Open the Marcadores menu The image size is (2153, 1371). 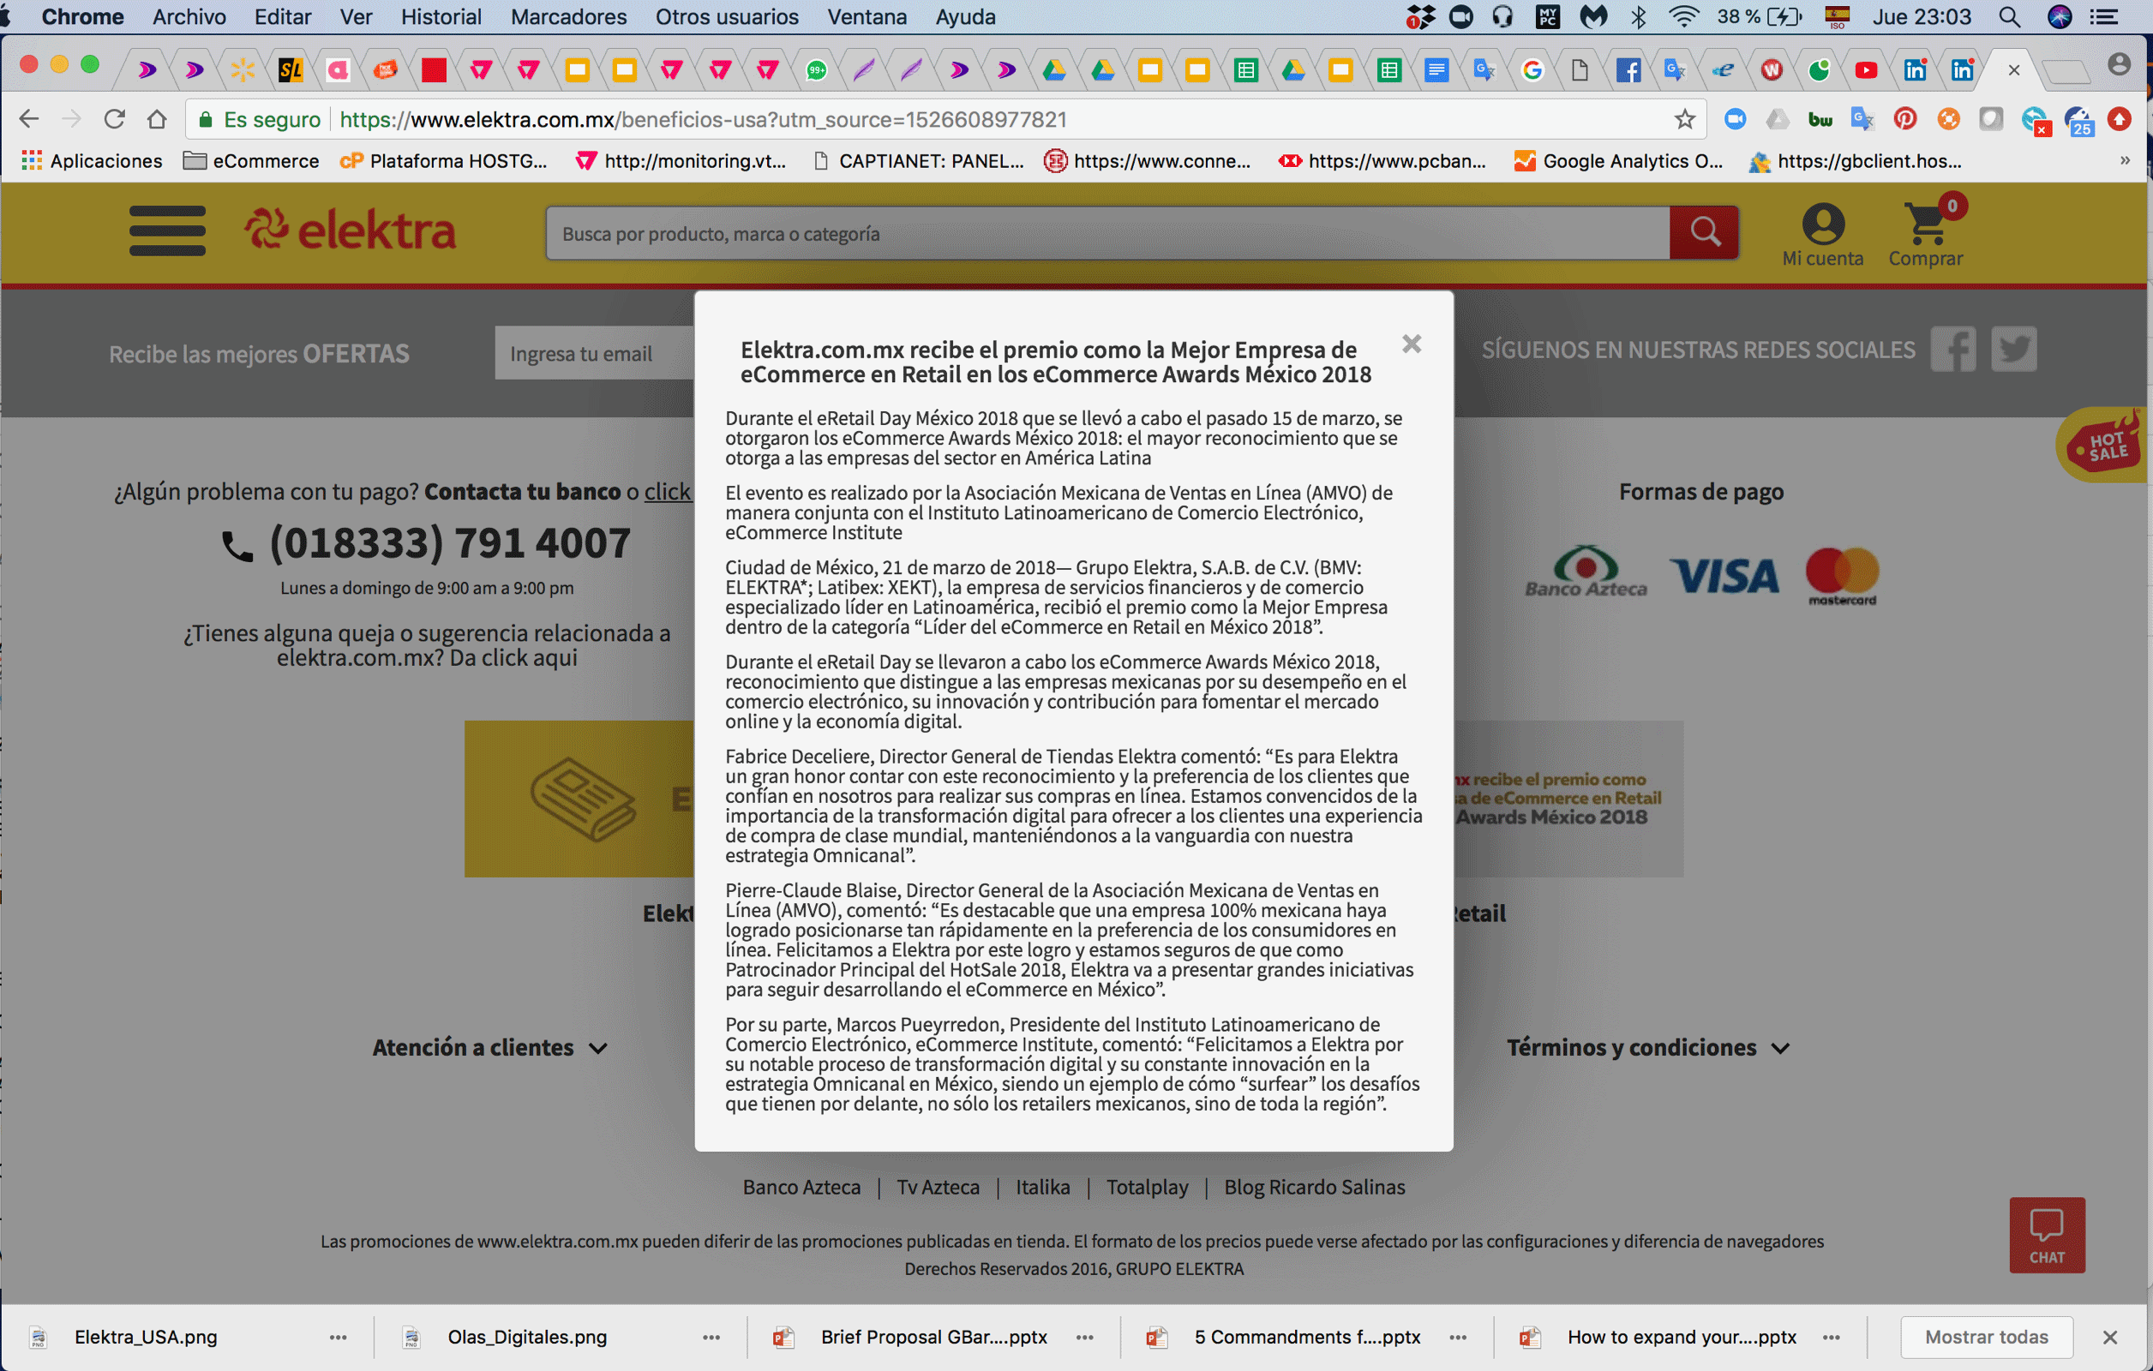[x=568, y=17]
